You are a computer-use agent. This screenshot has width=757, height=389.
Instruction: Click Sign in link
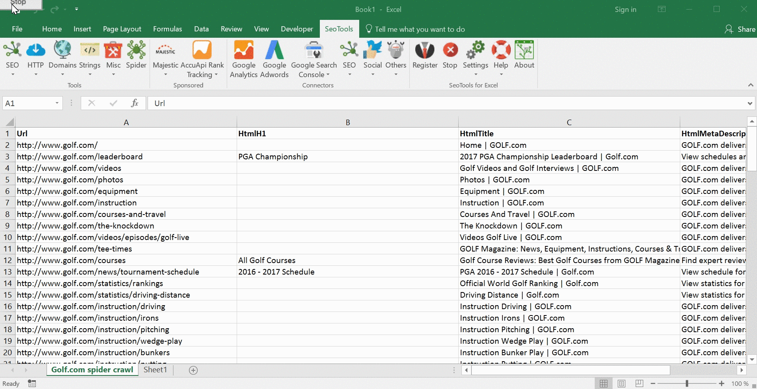click(625, 10)
